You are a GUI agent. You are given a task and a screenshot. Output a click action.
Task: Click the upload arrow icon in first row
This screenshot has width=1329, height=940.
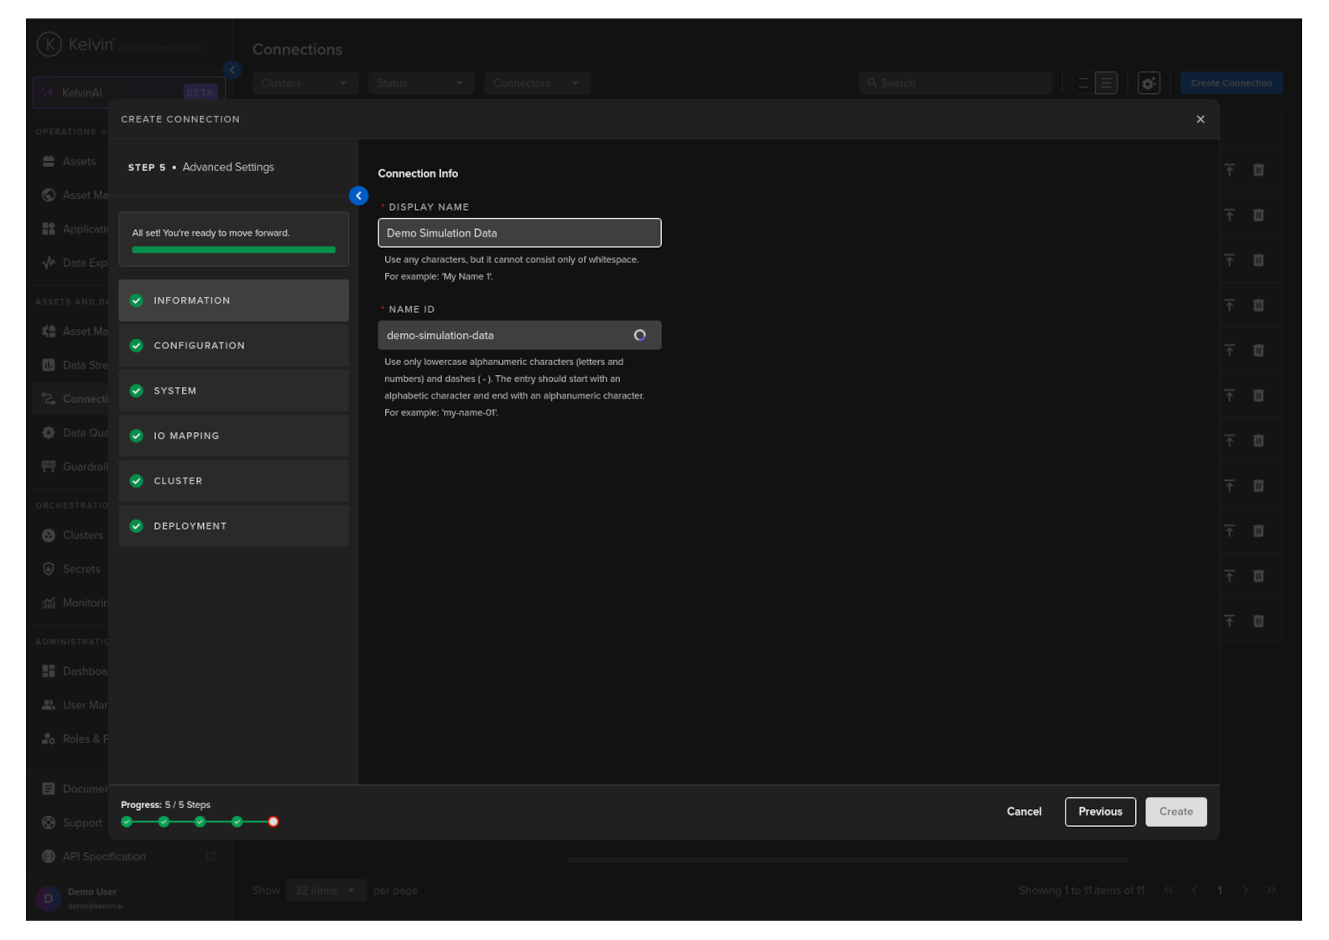tap(1229, 170)
